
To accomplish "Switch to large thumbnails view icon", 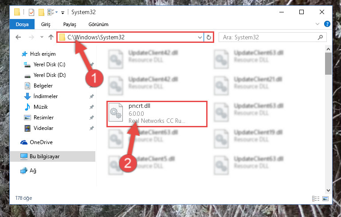I will pos(325,198).
